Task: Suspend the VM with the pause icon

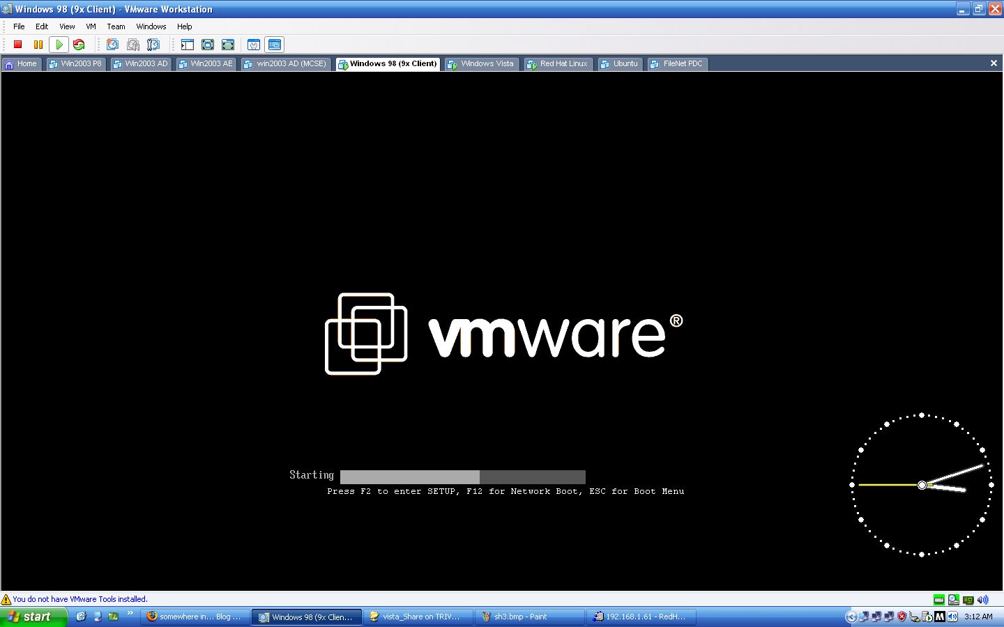Action: pos(38,45)
